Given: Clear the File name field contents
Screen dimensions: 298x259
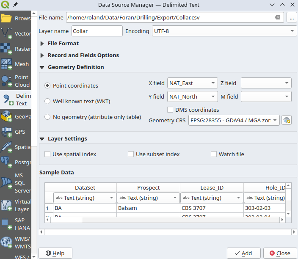Looking at the screenshot, I should [278, 17].
